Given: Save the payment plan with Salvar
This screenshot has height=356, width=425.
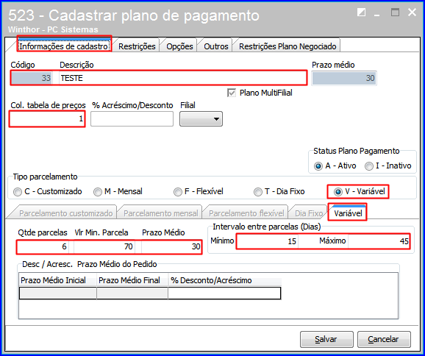Looking at the screenshot, I should coord(326,339).
